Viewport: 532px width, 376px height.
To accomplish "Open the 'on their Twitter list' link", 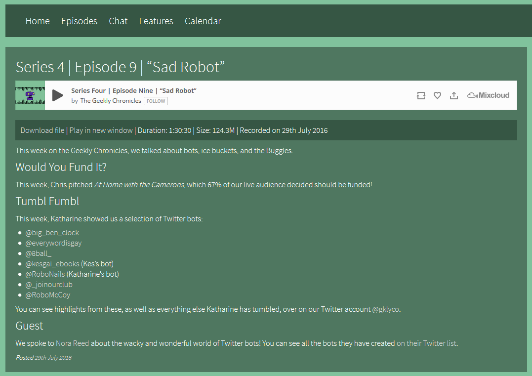I will pyautogui.click(x=426, y=343).
